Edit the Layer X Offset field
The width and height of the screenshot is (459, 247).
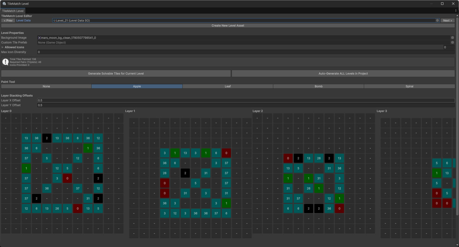tap(246, 100)
